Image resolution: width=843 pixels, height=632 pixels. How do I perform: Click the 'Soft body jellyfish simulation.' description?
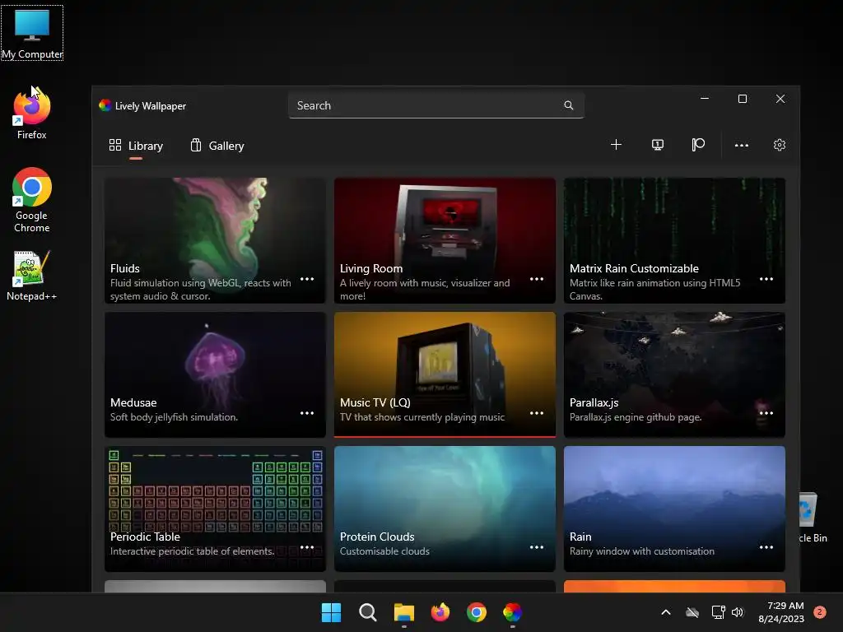(x=174, y=417)
